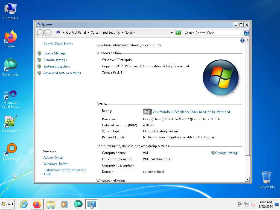This screenshot has height=210, width=280.
Task: Open System protection link
Action: [x=56, y=66]
